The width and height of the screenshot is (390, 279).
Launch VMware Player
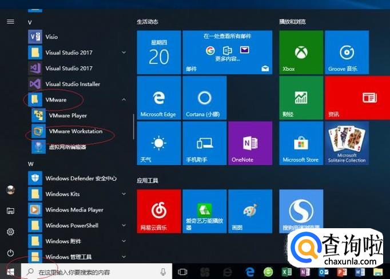(x=78, y=115)
